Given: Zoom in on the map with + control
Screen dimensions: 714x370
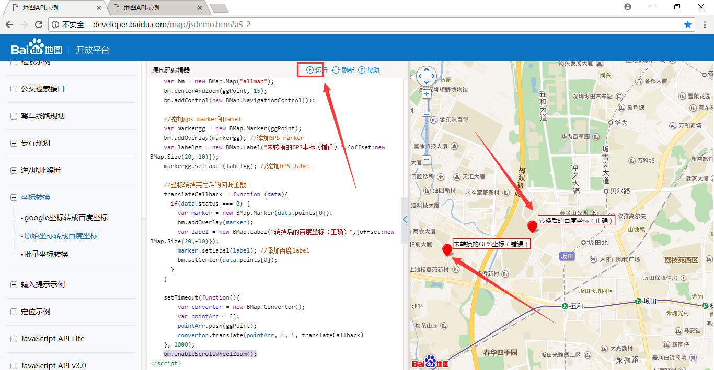Looking at the screenshot, I should [x=427, y=93].
